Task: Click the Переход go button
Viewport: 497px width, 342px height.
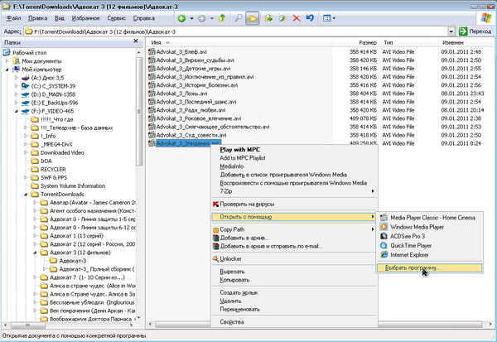Action: coord(475,31)
